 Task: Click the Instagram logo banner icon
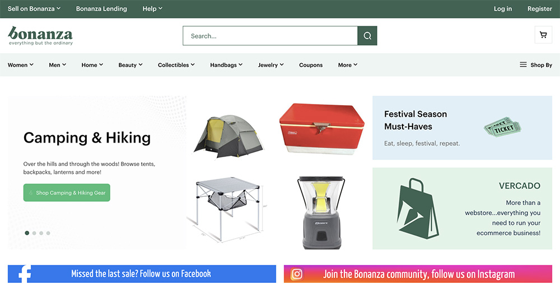pyautogui.click(x=297, y=274)
